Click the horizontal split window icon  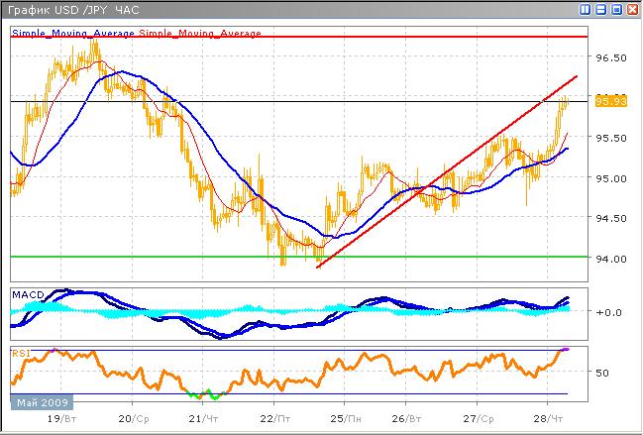(601, 9)
